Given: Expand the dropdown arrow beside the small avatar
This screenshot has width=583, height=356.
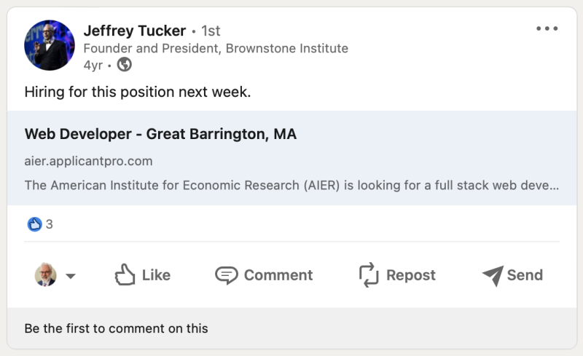Looking at the screenshot, I should click(71, 276).
